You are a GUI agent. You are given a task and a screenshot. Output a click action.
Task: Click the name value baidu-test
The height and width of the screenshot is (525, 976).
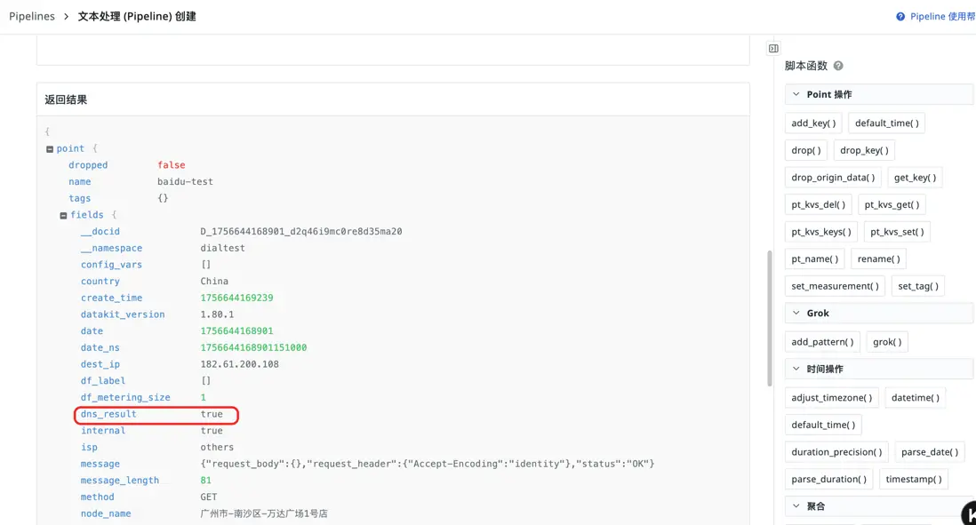click(185, 181)
